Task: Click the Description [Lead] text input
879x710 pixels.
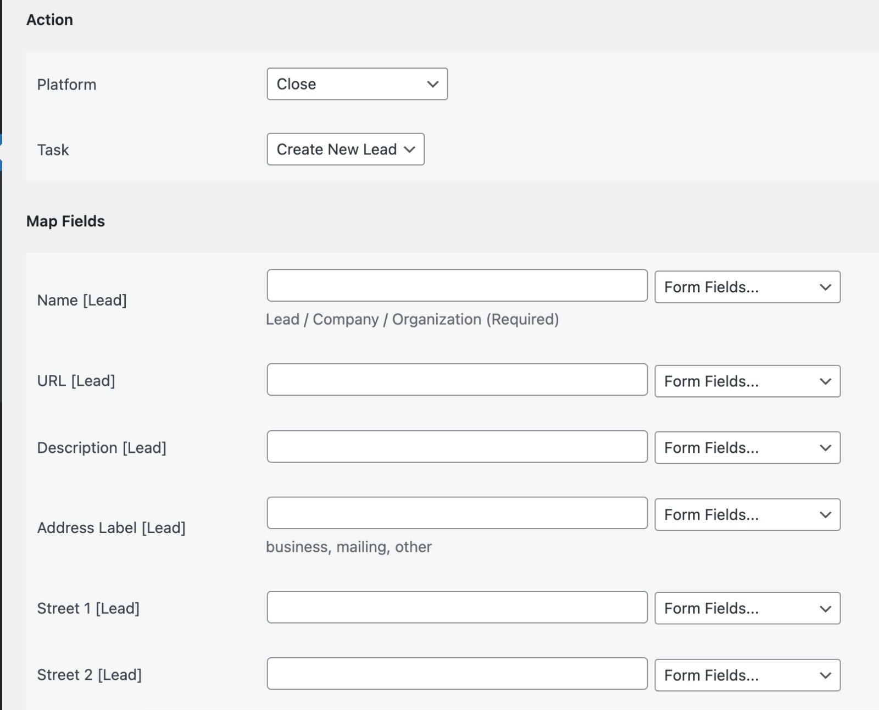Action: coord(457,447)
